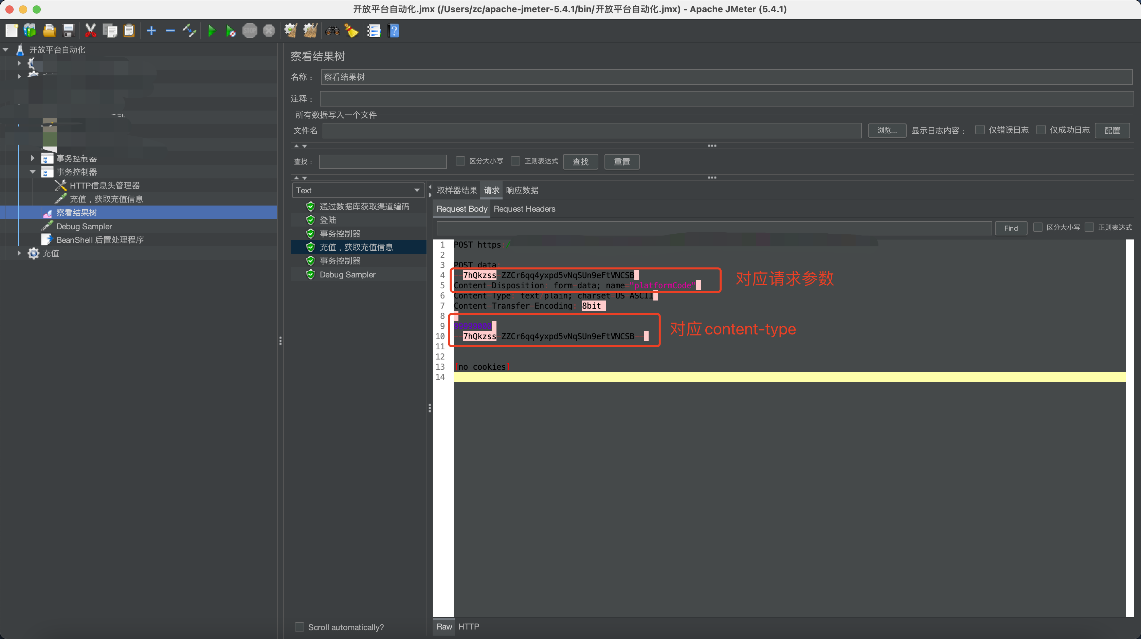1141x639 pixels.
Task: Click the New test plan icon
Action: click(11, 31)
